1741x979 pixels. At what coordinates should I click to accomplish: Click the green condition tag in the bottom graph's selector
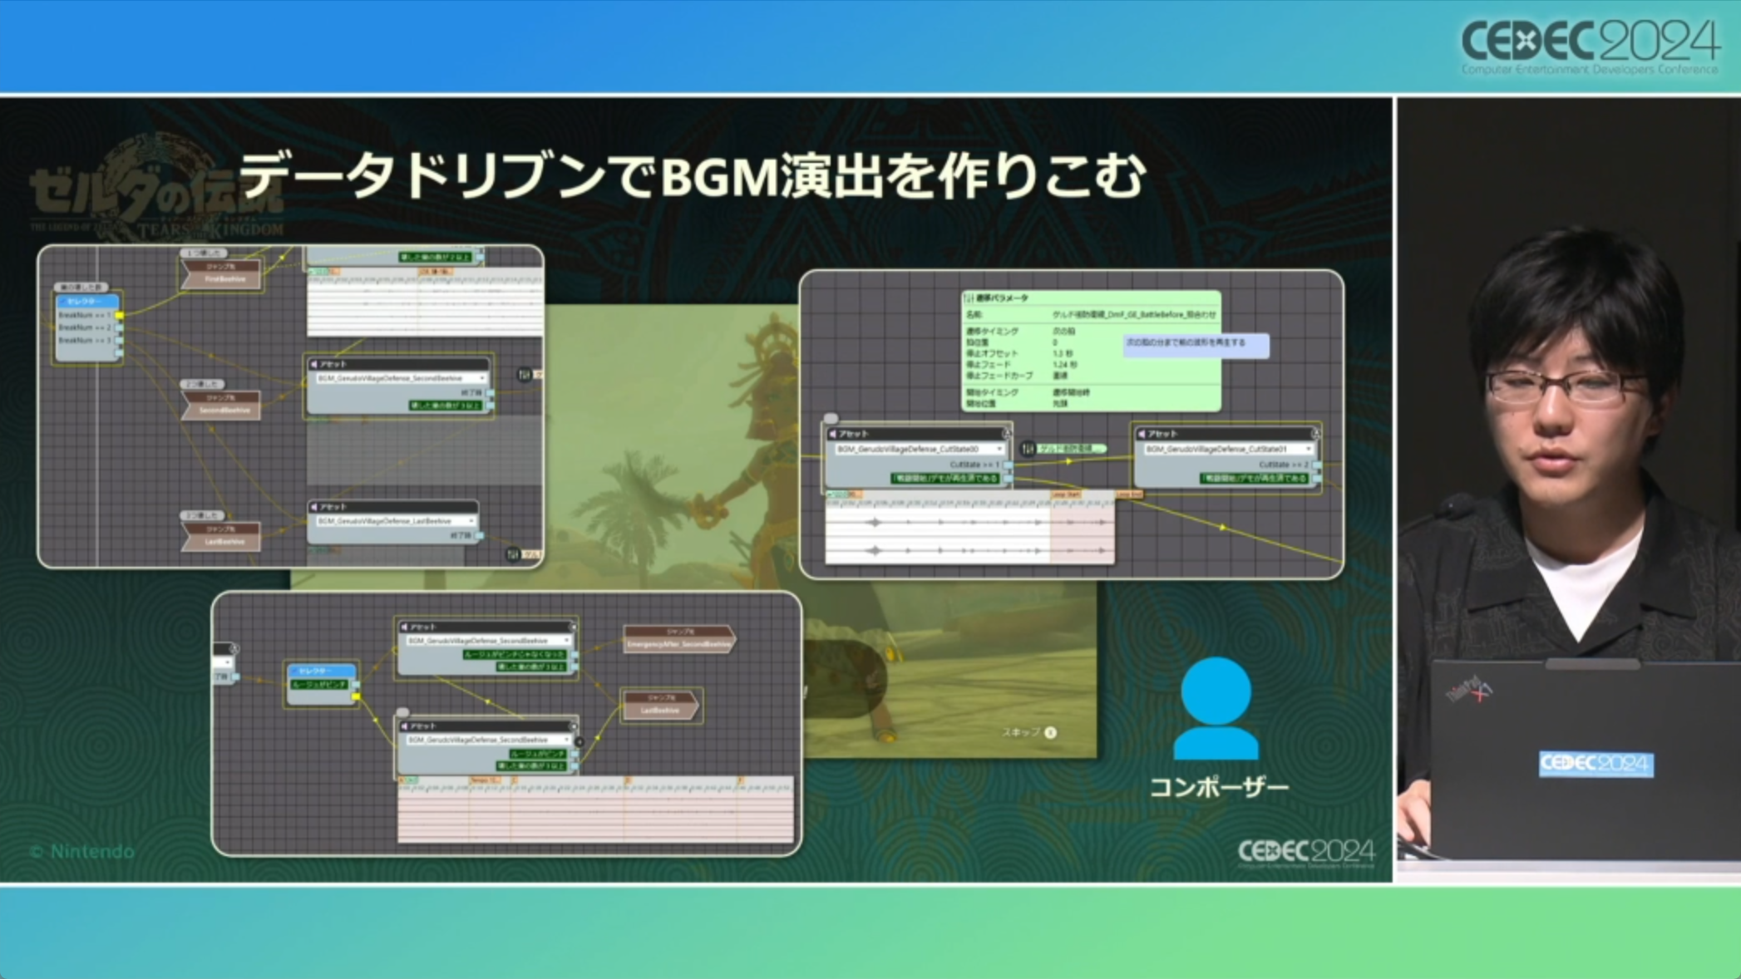coord(319,685)
